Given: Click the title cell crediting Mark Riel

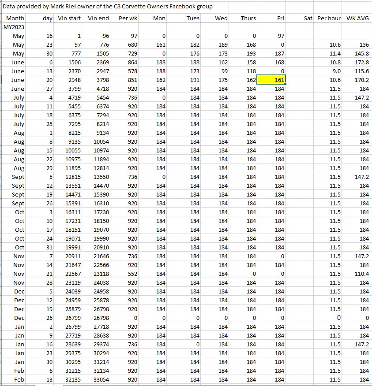Looking at the screenshot, I should 108,7.
